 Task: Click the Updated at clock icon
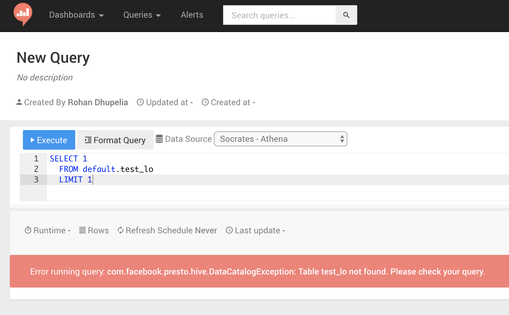[x=140, y=102]
